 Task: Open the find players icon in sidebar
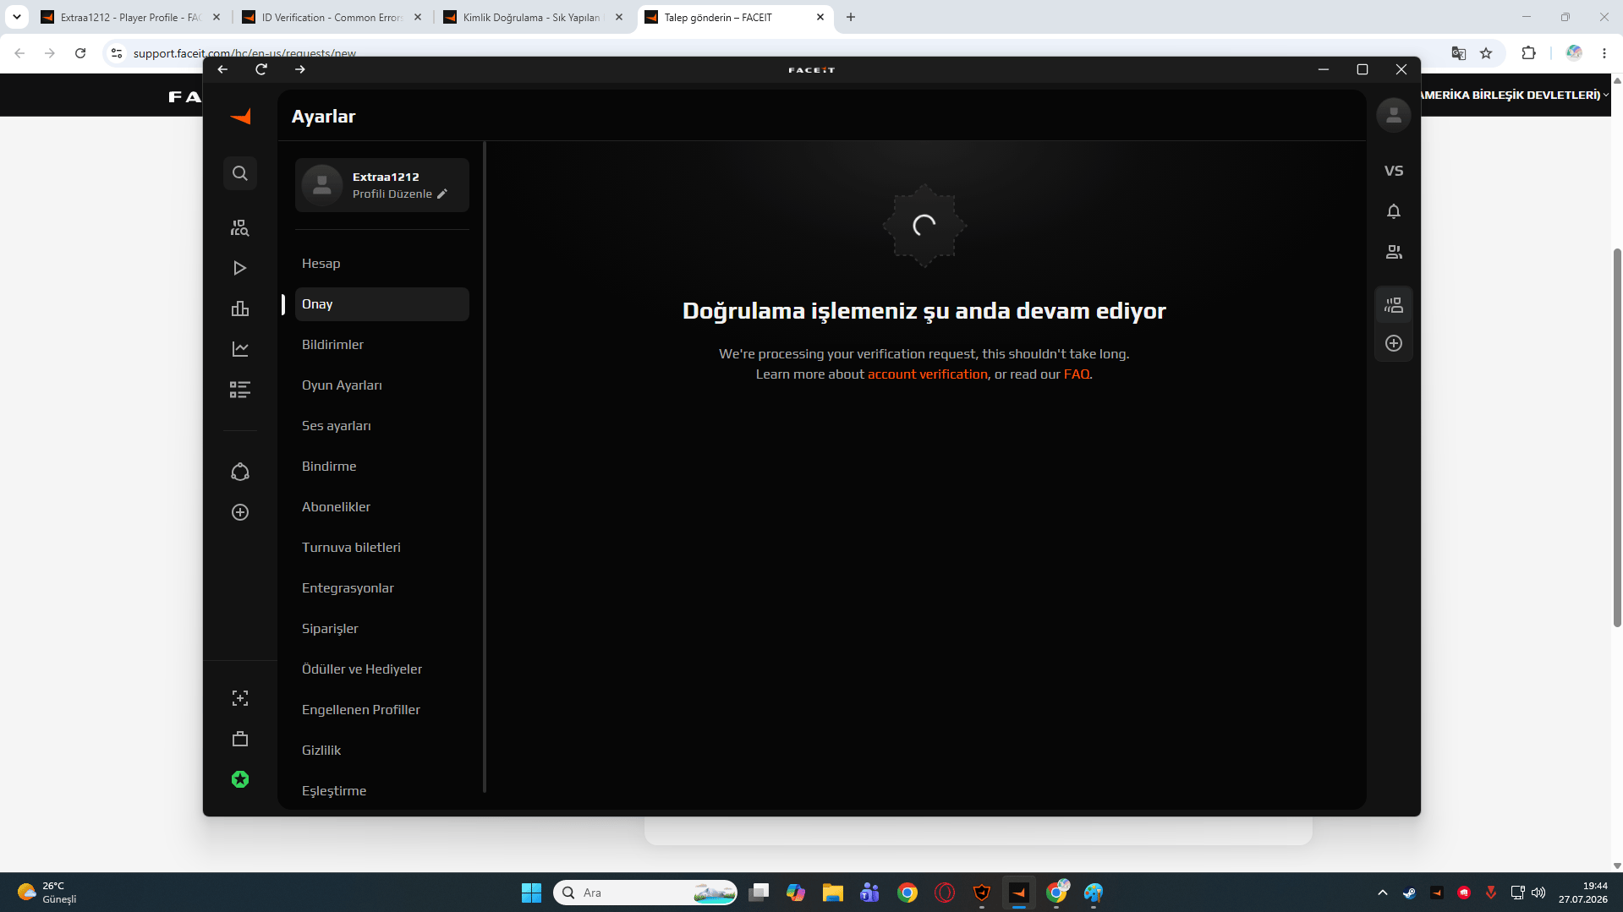240,227
